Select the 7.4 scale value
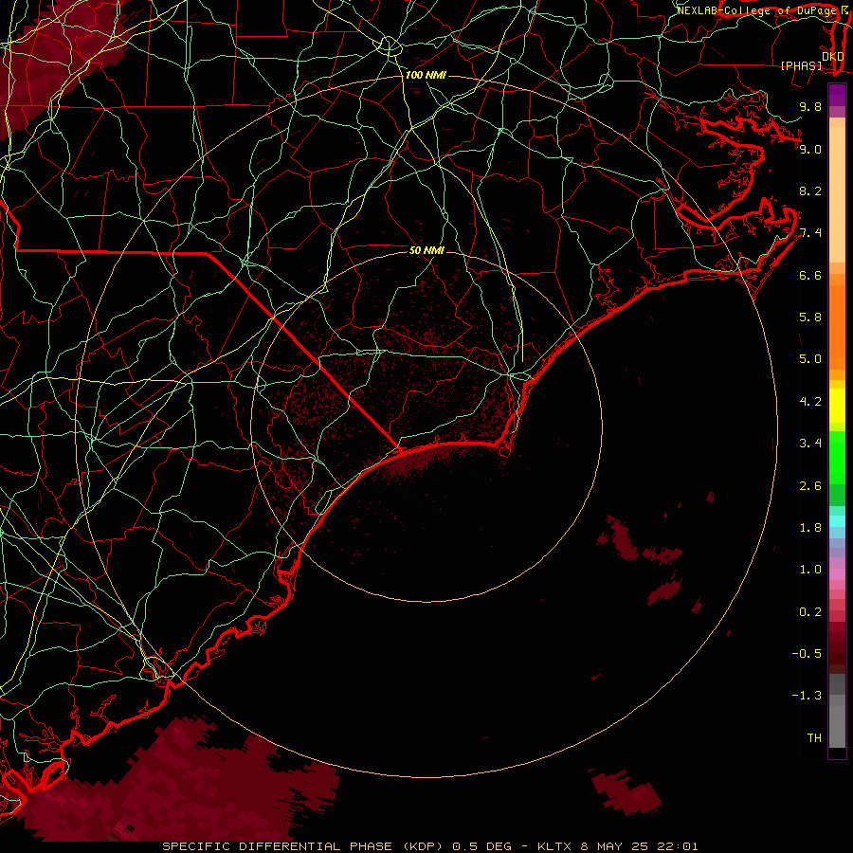 click(x=810, y=233)
